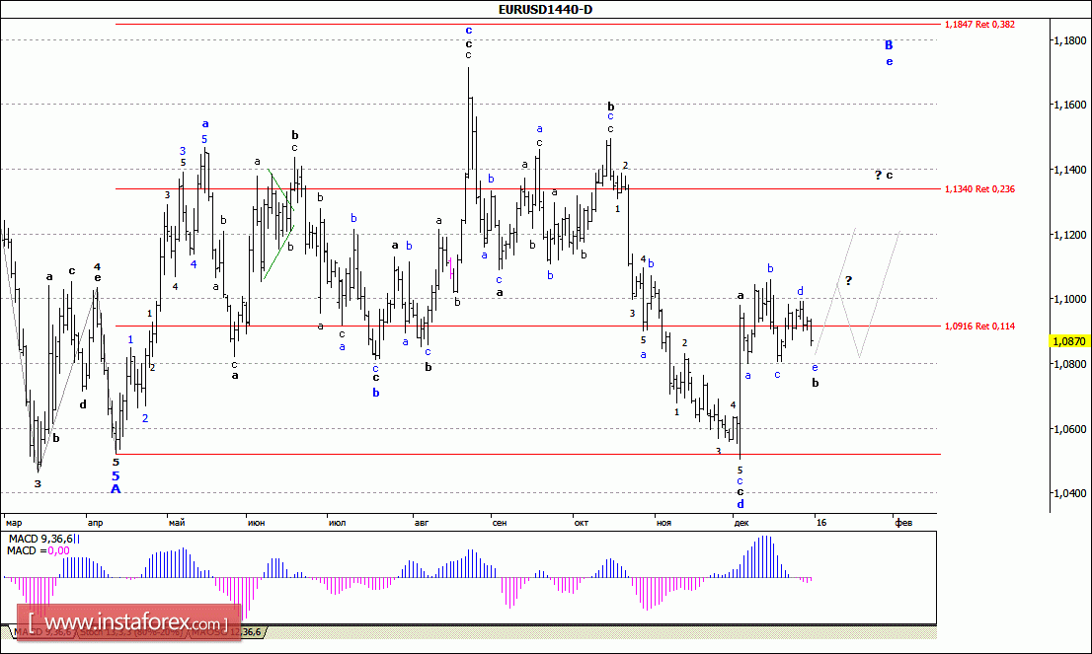The image size is (1092, 654).
Task: Click the question mark beside the c label
Action: click(x=877, y=175)
